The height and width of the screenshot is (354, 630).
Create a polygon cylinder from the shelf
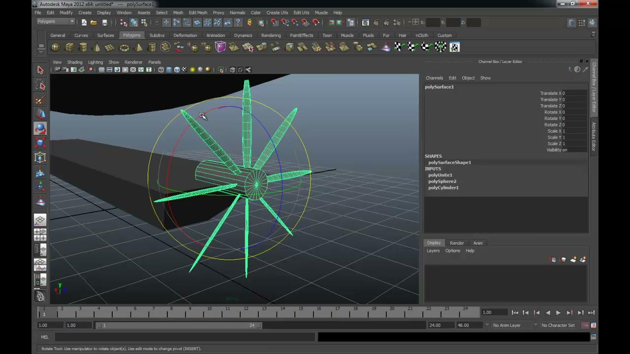click(83, 47)
